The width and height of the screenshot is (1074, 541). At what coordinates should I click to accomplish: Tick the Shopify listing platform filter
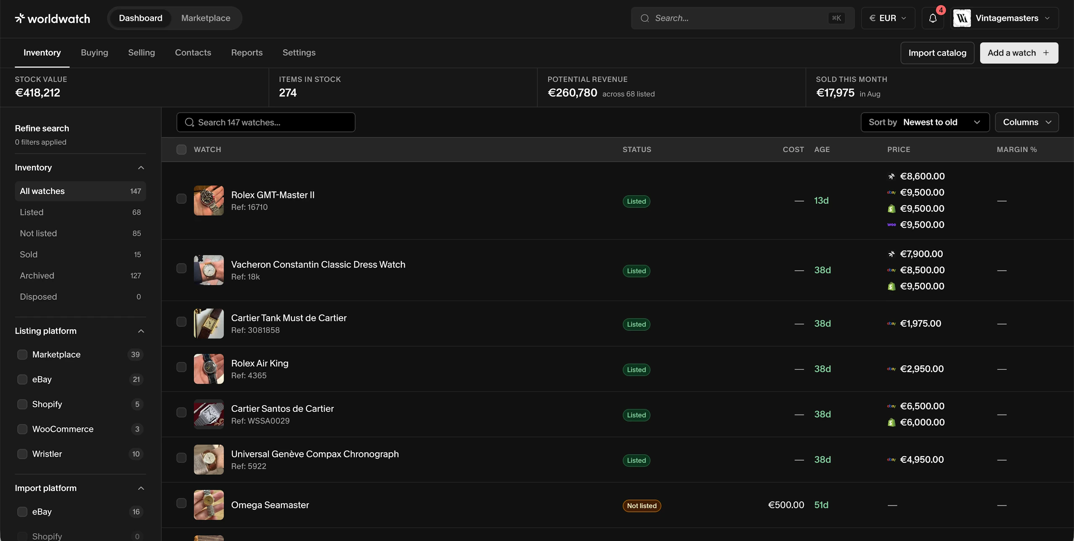[x=22, y=404]
